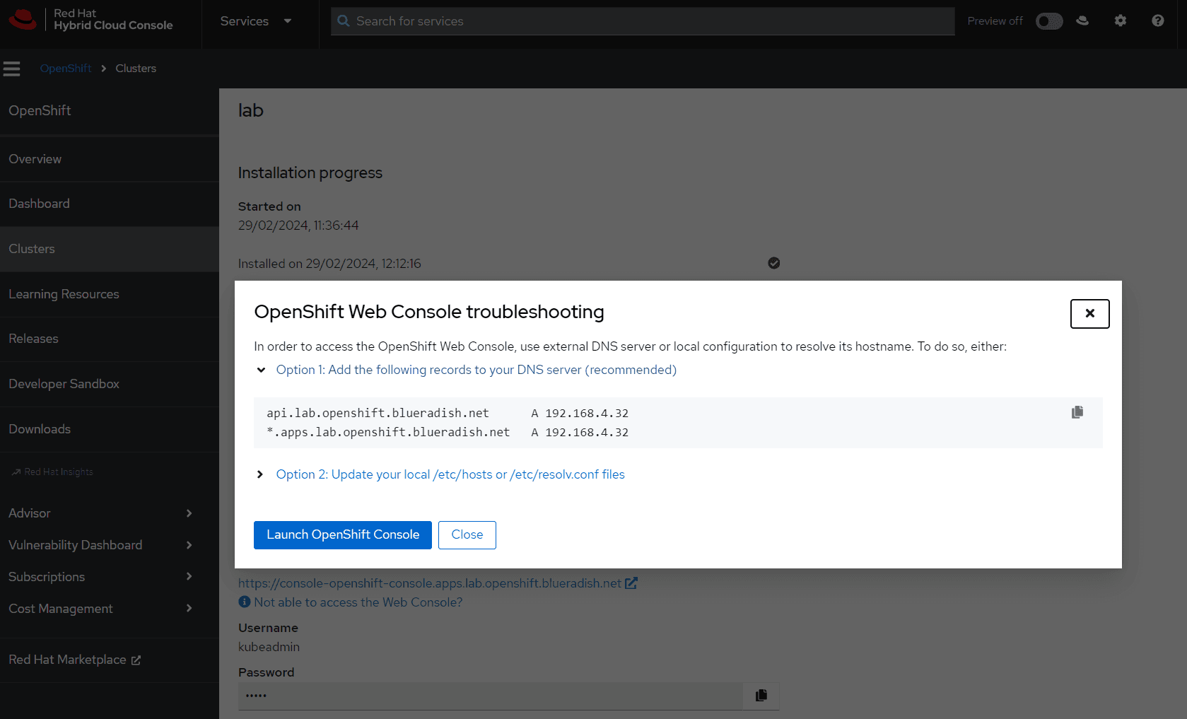Click Installed on 29/02/2024, 12:12:16 text

tap(329, 264)
